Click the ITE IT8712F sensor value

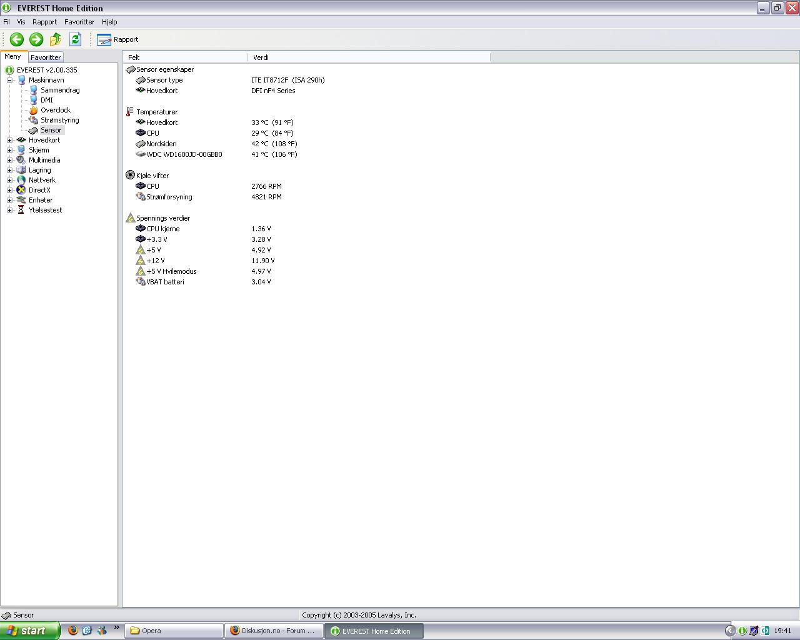(x=288, y=80)
